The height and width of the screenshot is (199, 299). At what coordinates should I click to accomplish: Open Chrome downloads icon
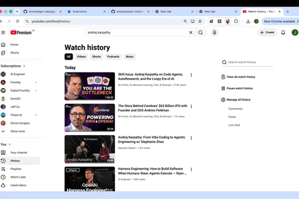tap(248, 21)
